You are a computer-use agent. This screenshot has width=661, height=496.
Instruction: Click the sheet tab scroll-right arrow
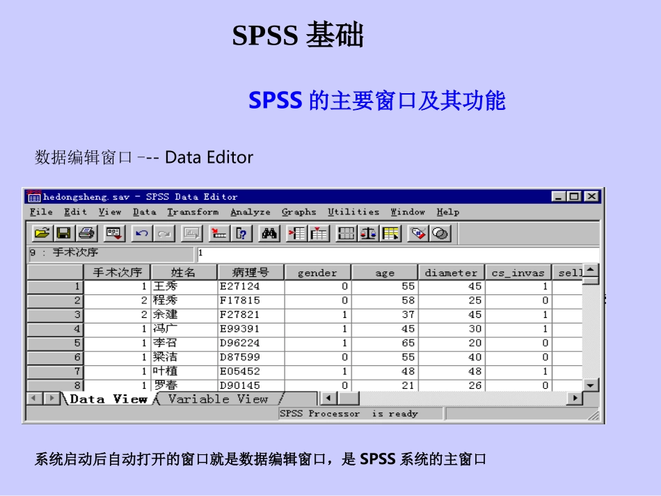51,398
